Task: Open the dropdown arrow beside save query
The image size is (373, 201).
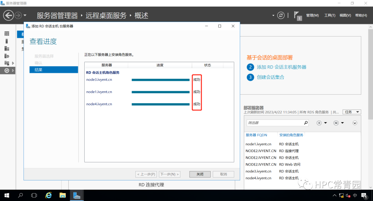Action: (342, 123)
